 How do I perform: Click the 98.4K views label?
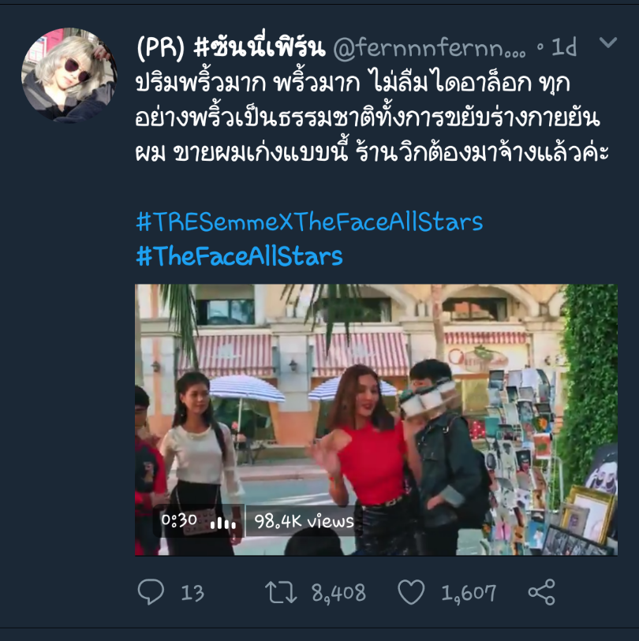(x=304, y=521)
